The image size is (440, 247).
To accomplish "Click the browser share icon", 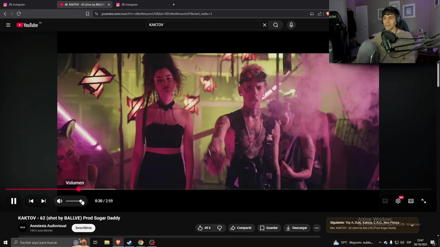I will click(320, 14).
